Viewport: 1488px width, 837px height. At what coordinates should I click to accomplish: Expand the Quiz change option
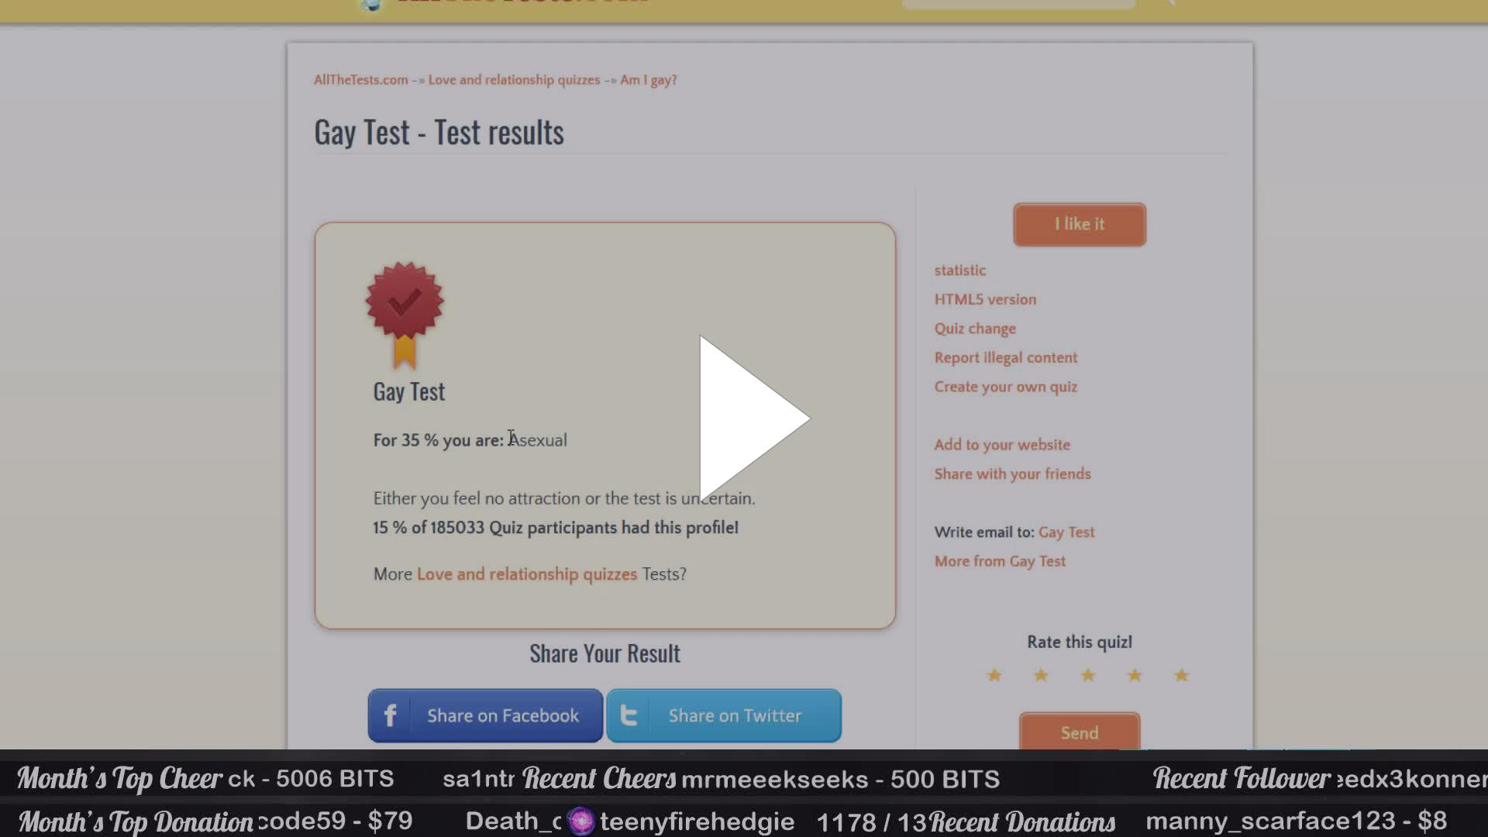(x=974, y=327)
